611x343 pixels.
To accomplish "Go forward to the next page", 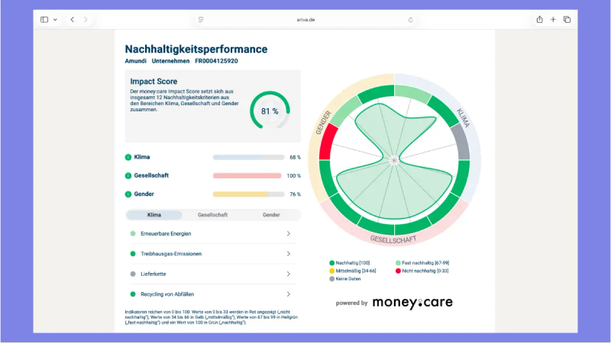I will (86, 20).
